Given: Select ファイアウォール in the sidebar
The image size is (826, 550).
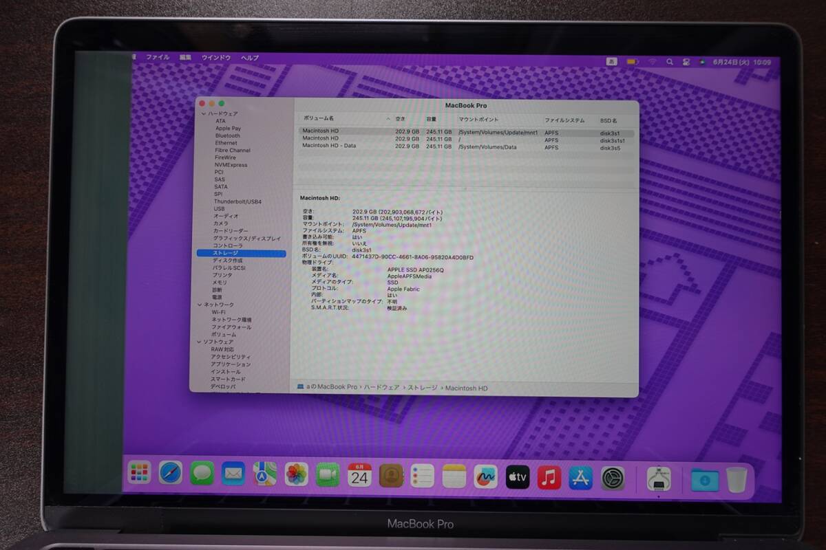Looking at the screenshot, I should [231, 327].
